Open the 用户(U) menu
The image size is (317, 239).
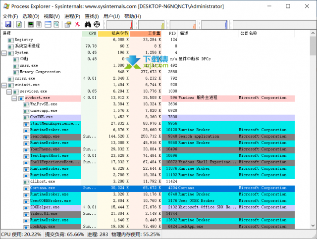pos(111,16)
